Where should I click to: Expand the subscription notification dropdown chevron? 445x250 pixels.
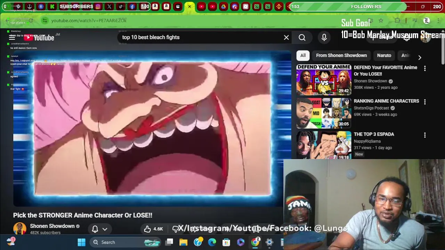click(105, 229)
